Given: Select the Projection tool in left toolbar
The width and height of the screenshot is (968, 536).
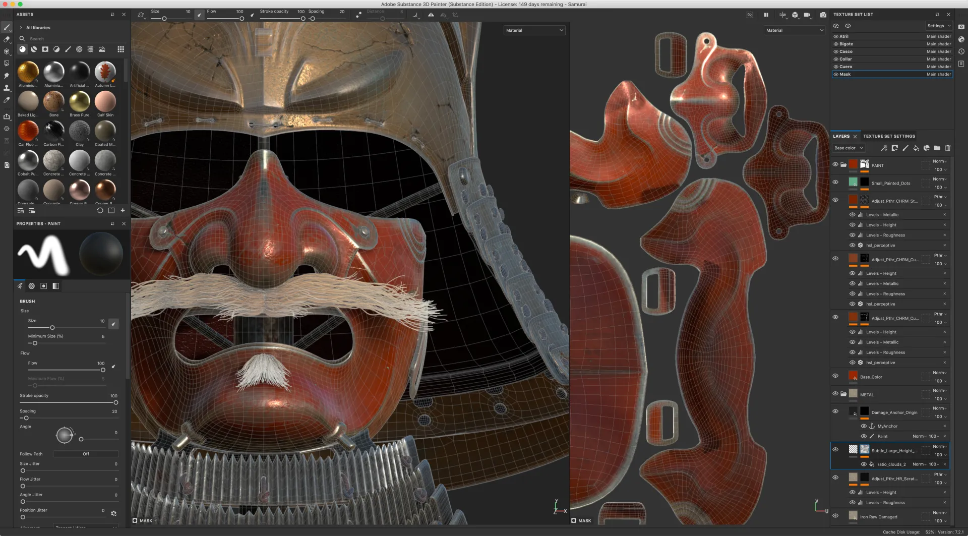Looking at the screenshot, I should [7, 51].
